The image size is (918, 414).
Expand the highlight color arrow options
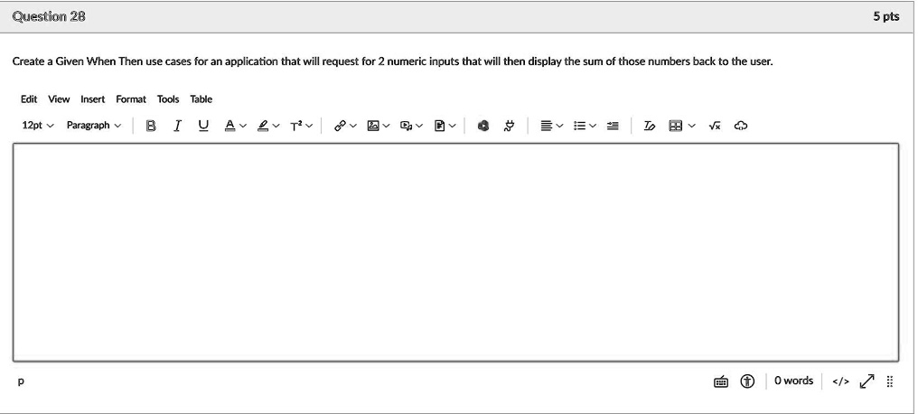tap(276, 126)
